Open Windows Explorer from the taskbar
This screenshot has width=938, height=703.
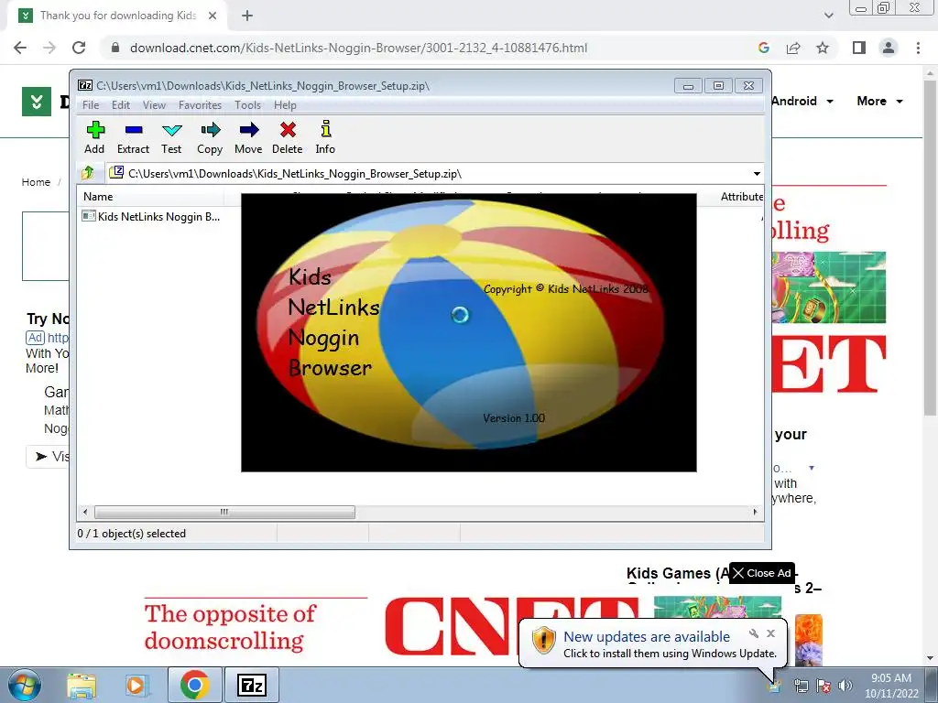pyautogui.click(x=82, y=686)
